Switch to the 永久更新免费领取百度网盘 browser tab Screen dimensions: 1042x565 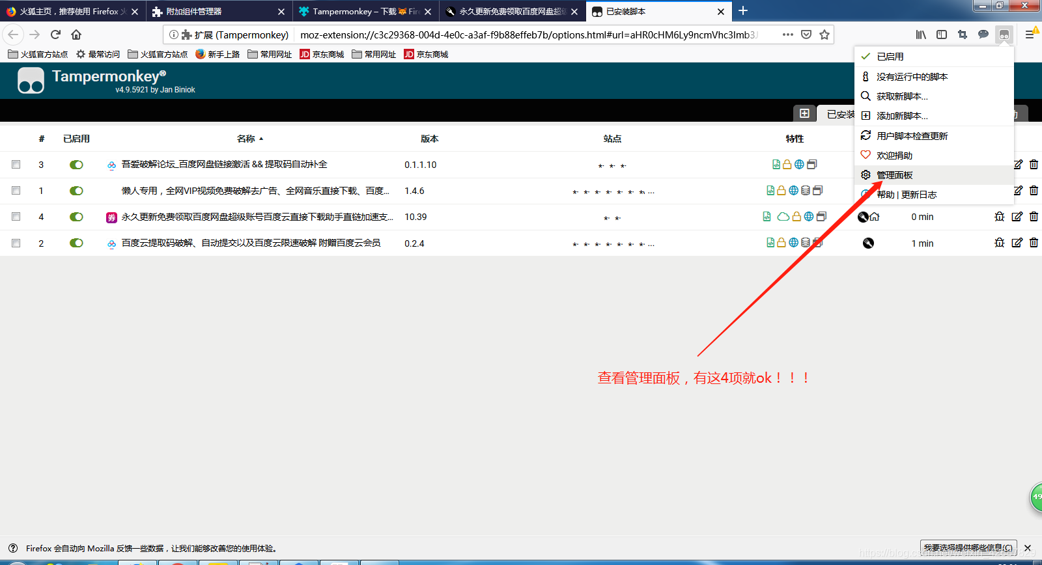511,12
